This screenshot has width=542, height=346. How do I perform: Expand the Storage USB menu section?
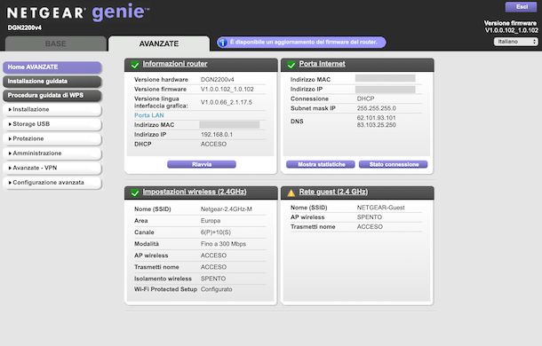click(x=52, y=124)
